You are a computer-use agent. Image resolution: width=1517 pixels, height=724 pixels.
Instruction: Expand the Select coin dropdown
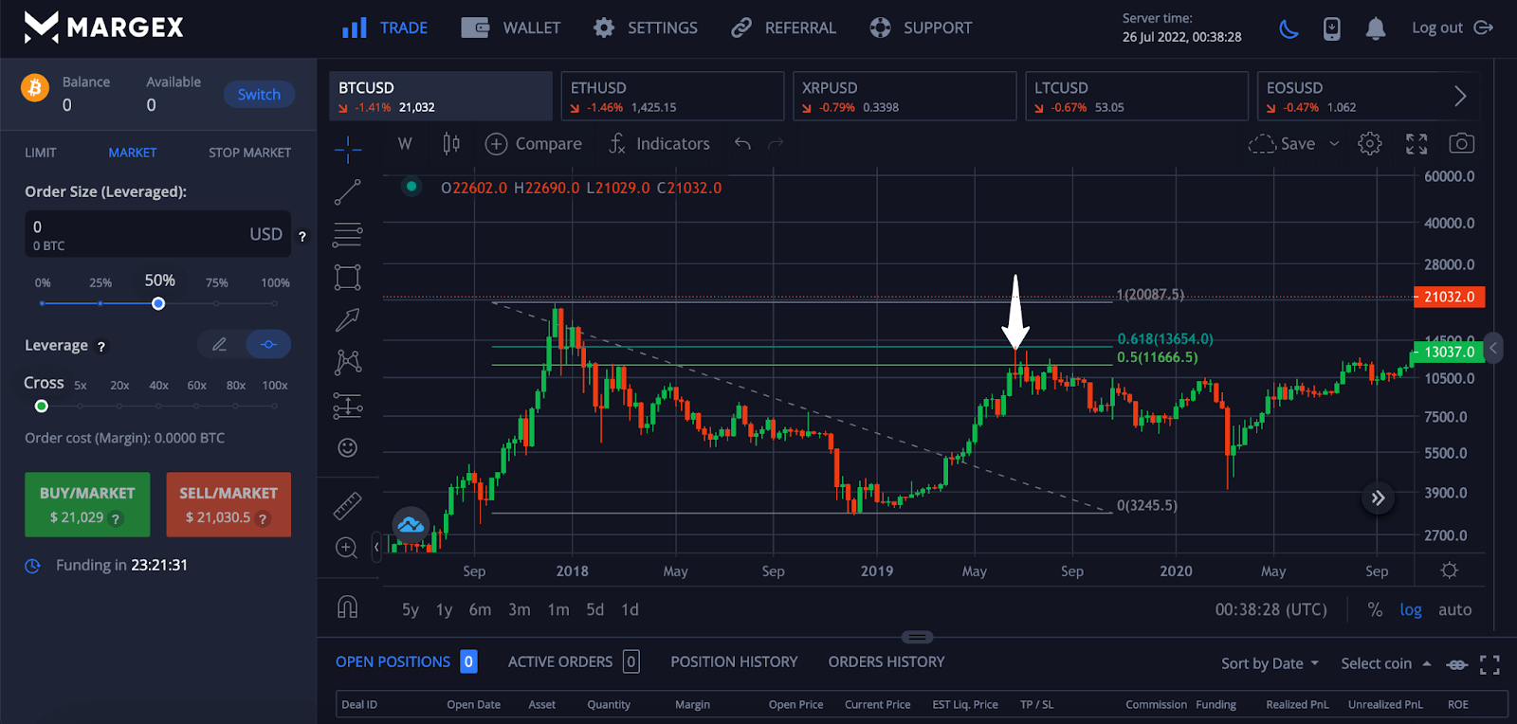click(x=1385, y=663)
